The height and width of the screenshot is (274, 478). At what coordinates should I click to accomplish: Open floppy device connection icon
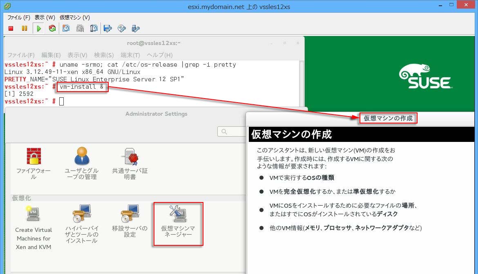click(107, 28)
